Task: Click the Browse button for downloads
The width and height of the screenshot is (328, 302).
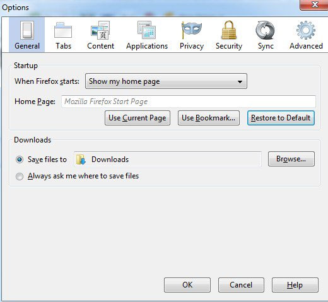Action: (x=291, y=159)
